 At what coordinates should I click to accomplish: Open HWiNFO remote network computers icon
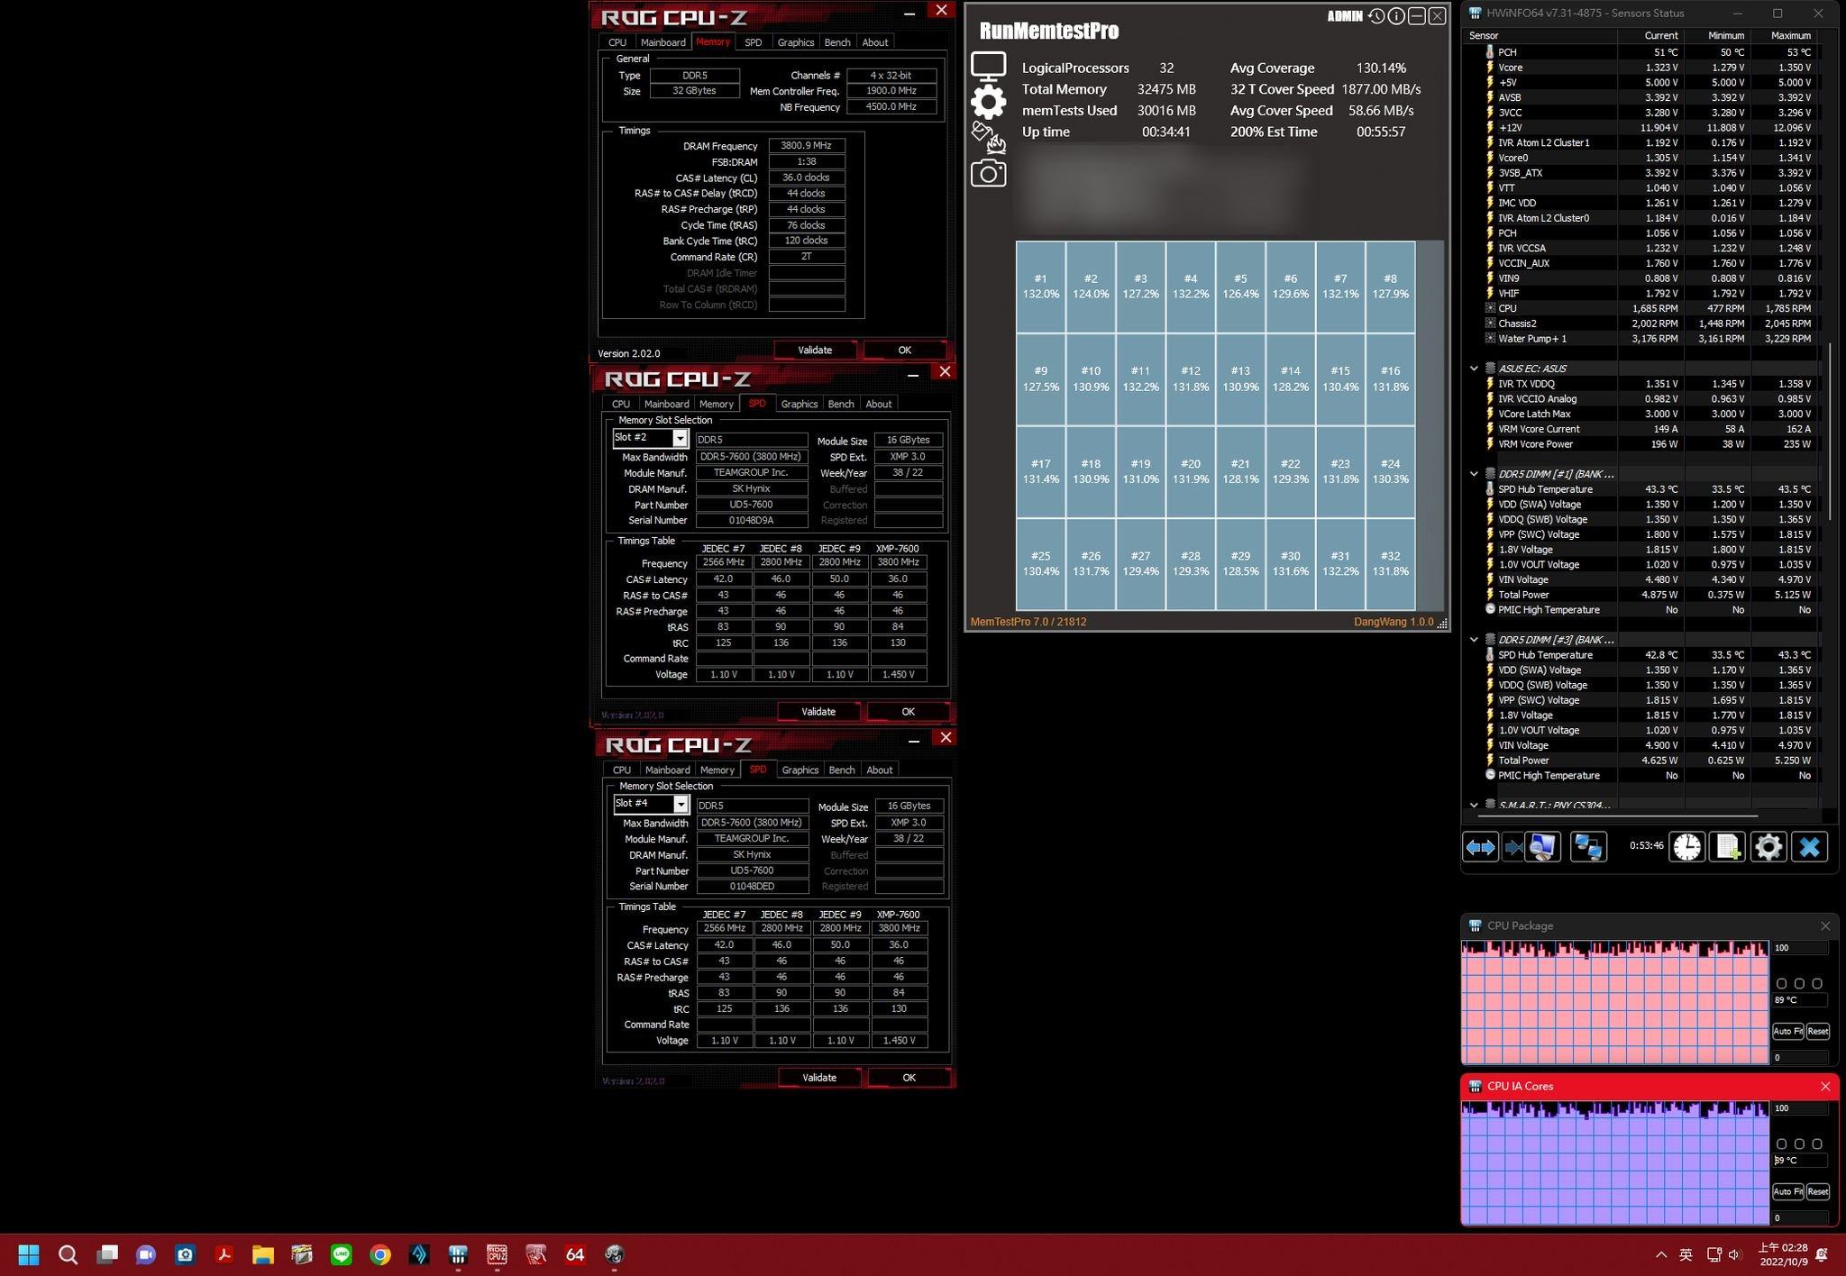click(x=1587, y=847)
